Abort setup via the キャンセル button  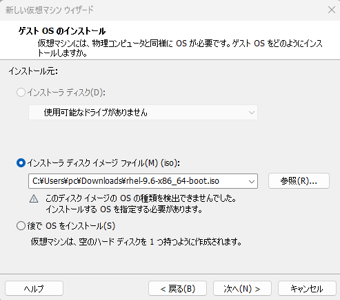point(307,288)
